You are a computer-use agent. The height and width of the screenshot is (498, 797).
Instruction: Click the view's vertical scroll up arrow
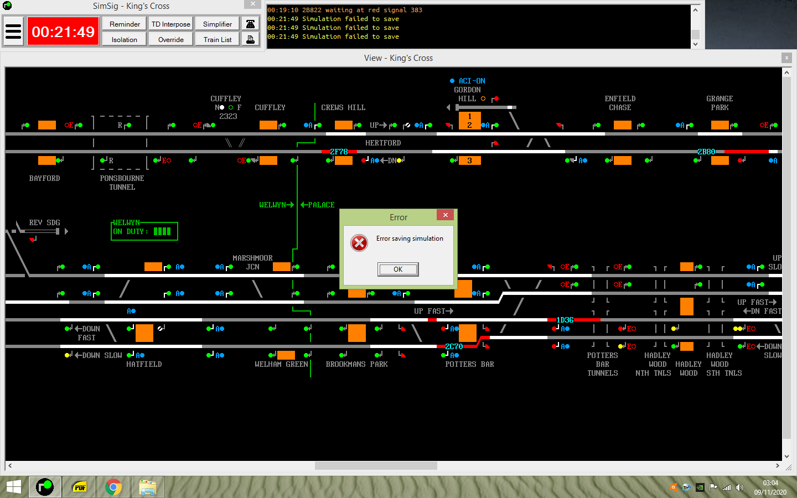coord(787,72)
